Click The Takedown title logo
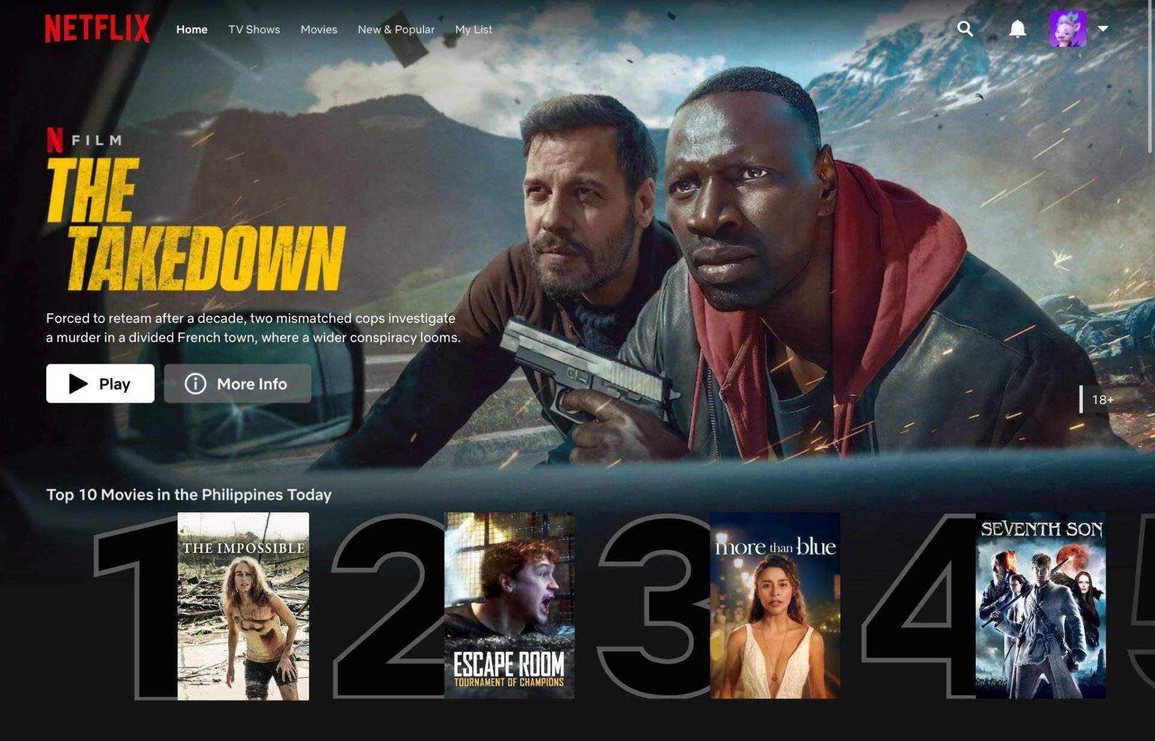This screenshot has width=1155, height=741. pos(196,225)
